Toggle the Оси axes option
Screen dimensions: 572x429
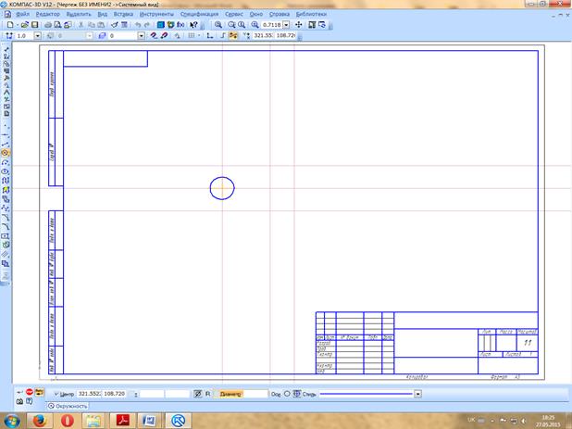(287, 394)
